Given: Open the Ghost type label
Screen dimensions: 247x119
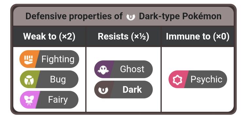Looking at the screenshot, I should click(x=132, y=69).
